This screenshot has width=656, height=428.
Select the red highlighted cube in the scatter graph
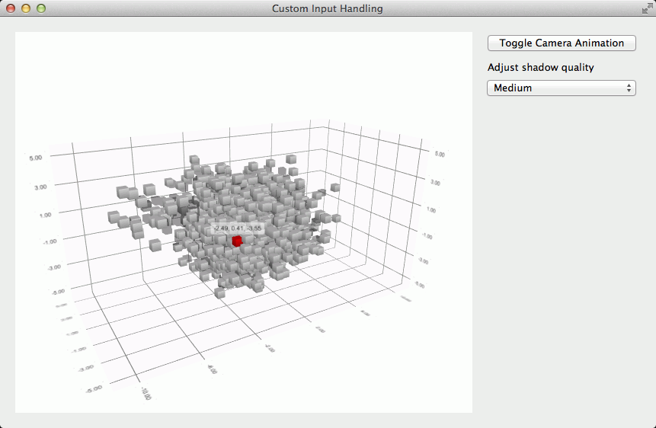pyautogui.click(x=237, y=241)
